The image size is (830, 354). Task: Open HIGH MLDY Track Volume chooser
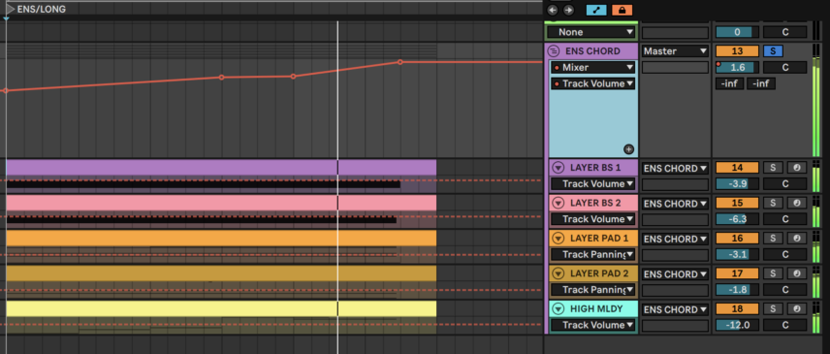coord(592,325)
